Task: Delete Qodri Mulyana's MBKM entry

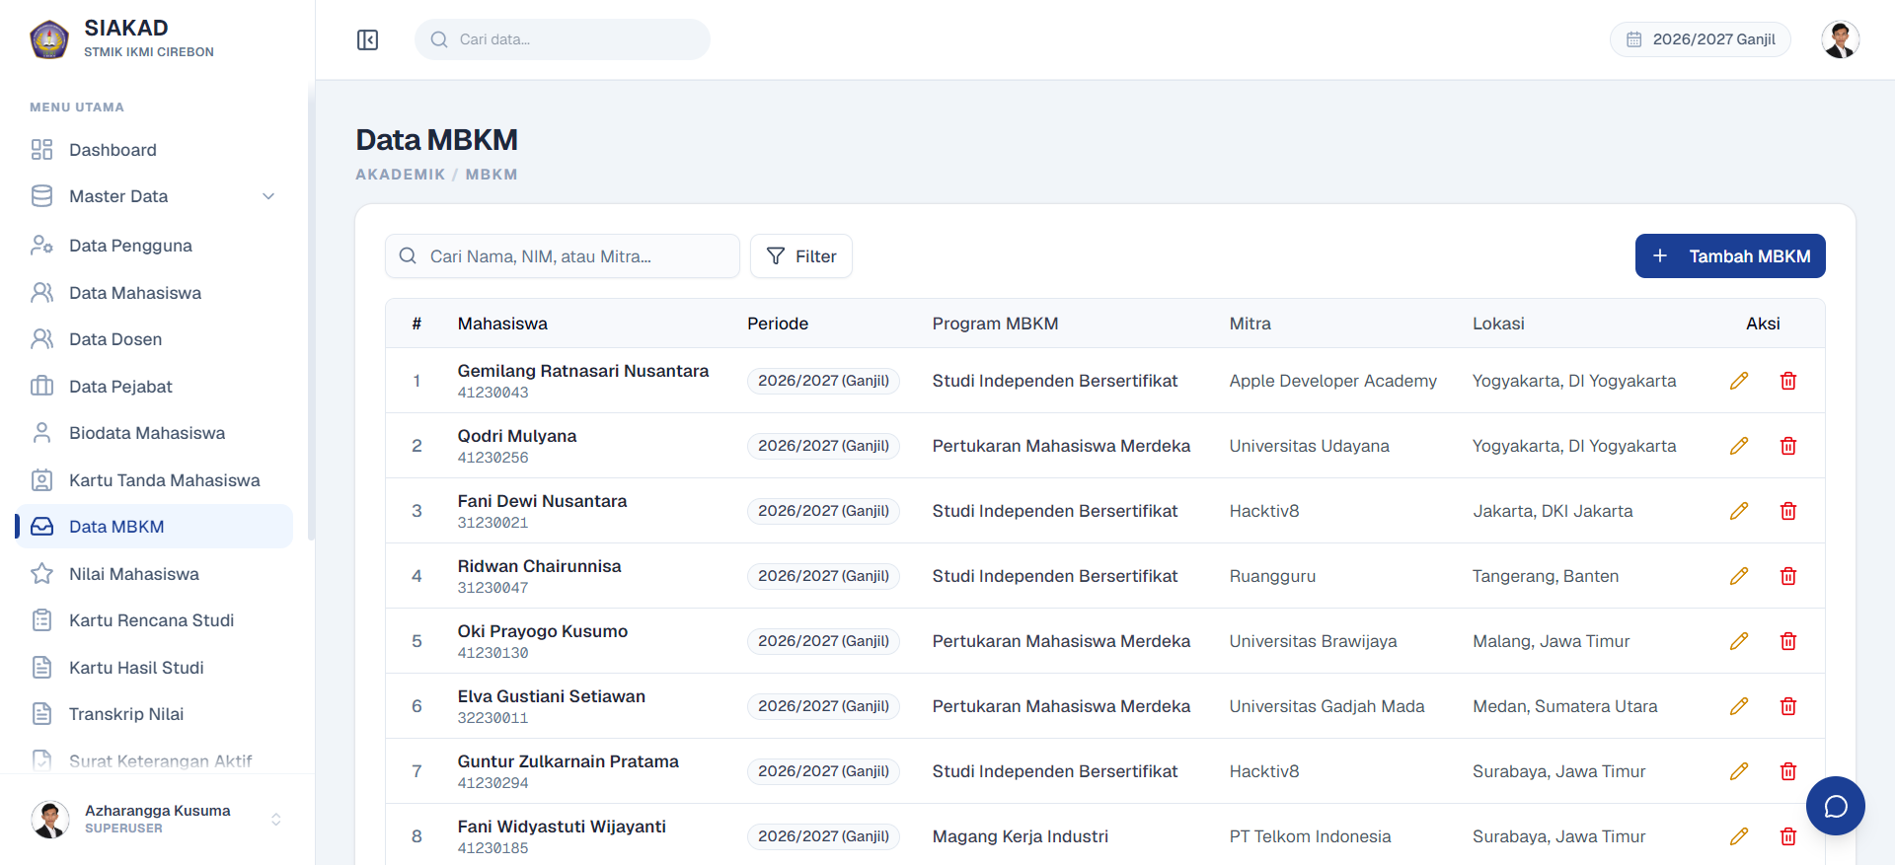Action: [1787, 446]
